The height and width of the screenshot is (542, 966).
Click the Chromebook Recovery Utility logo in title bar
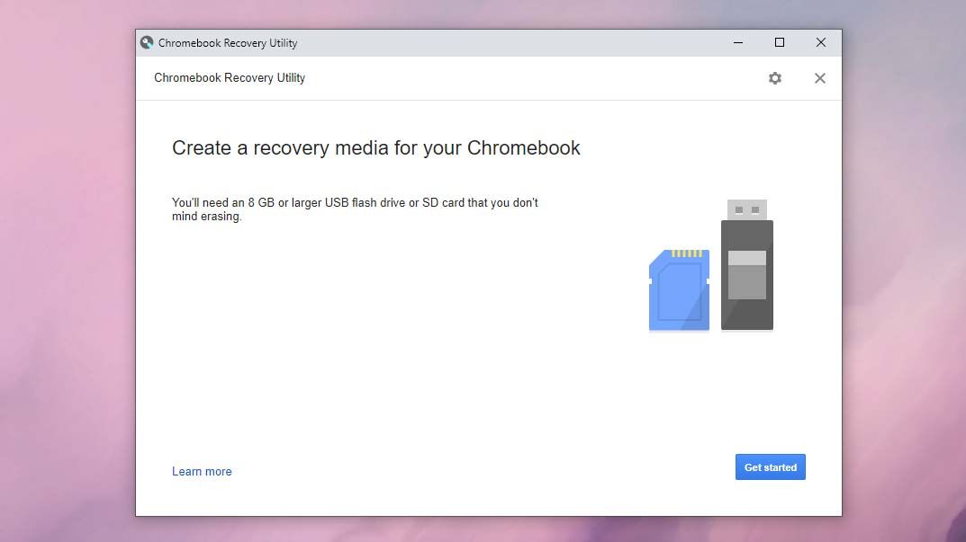point(148,42)
